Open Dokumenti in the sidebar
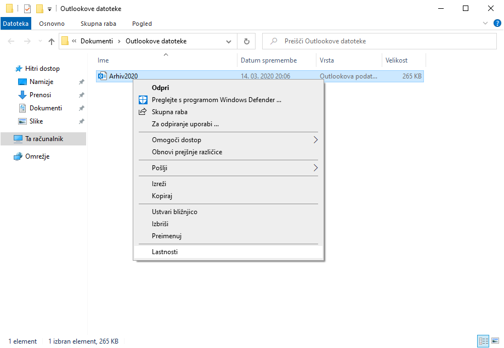Viewport: 504px width, 348px height. [x=46, y=108]
